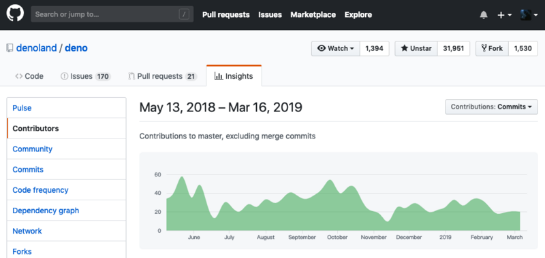Click the June label on chart axis
Image resolution: width=545 pixels, height=258 pixels.
point(193,238)
